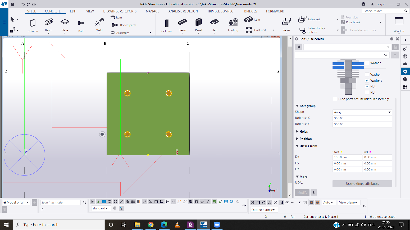Open the VIEW ribbon tab
Screen dimensions: 410x230
pos(90,11)
